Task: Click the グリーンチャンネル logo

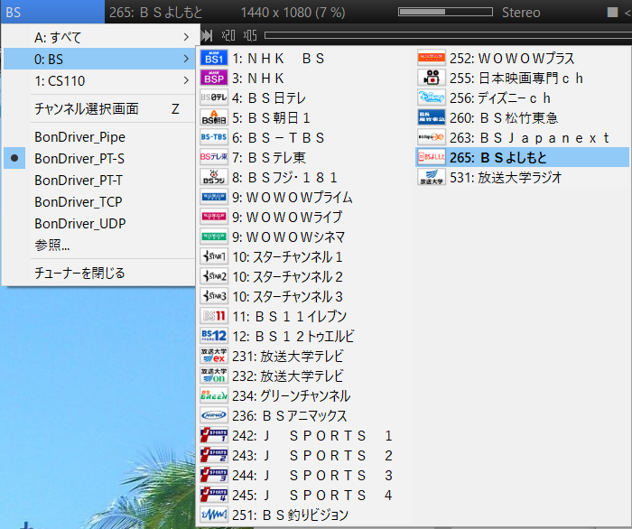Action: click(x=214, y=395)
